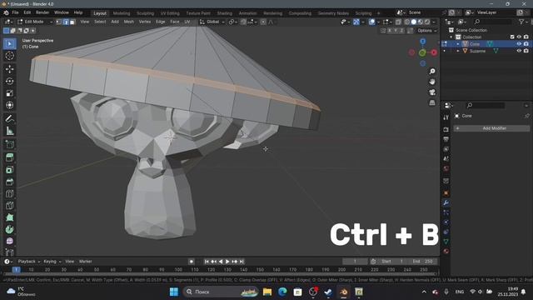
Task: Select the Smooth tool
Action: pos(9,241)
